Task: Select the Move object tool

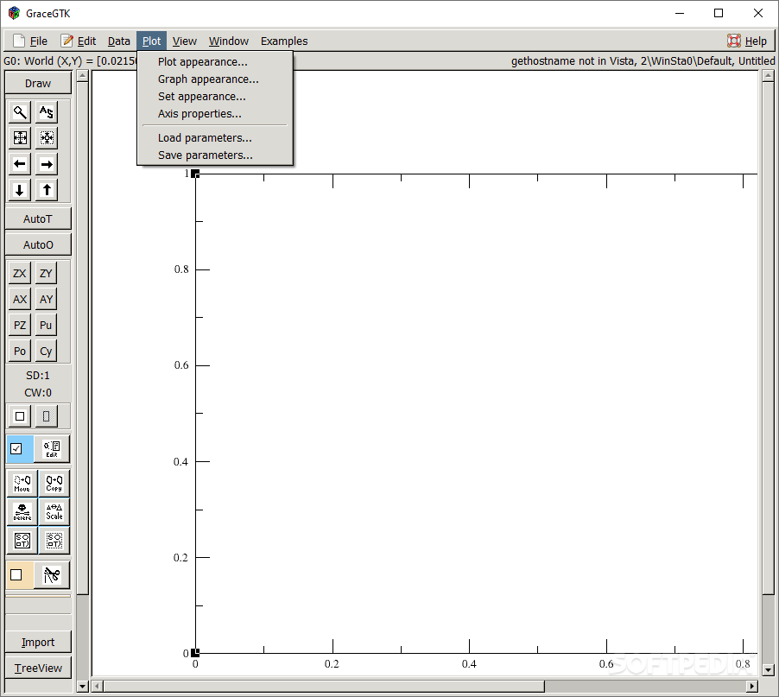Action: pyautogui.click(x=22, y=484)
